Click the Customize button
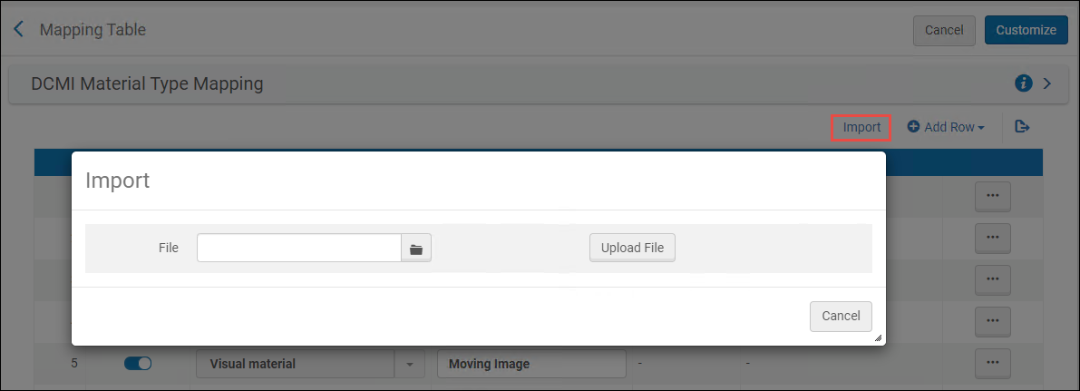This screenshot has height=391, width=1080. point(1026,30)
